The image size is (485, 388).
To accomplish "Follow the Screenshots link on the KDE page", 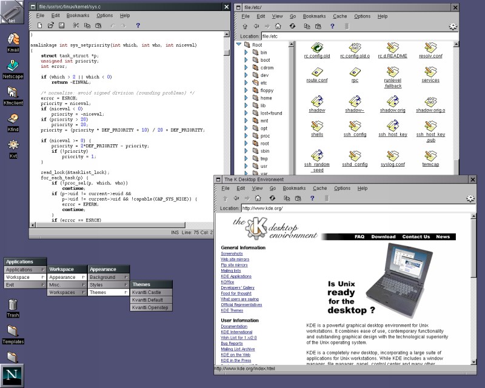I will point(232,253).
